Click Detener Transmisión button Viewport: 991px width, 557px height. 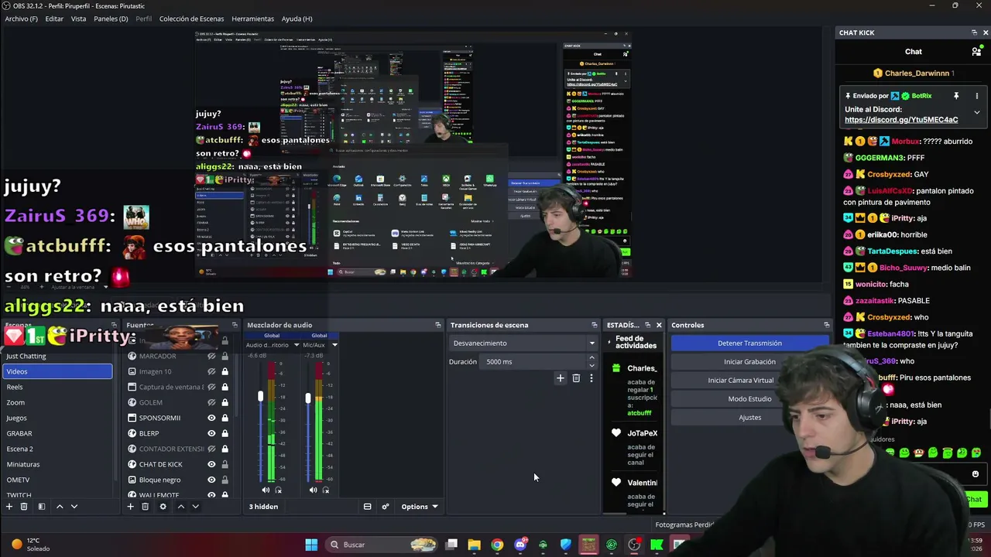(x=749, y=343)
